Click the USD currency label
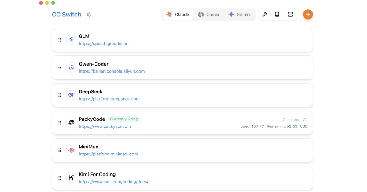The image size is (367, 192). [x=304, y=126]
